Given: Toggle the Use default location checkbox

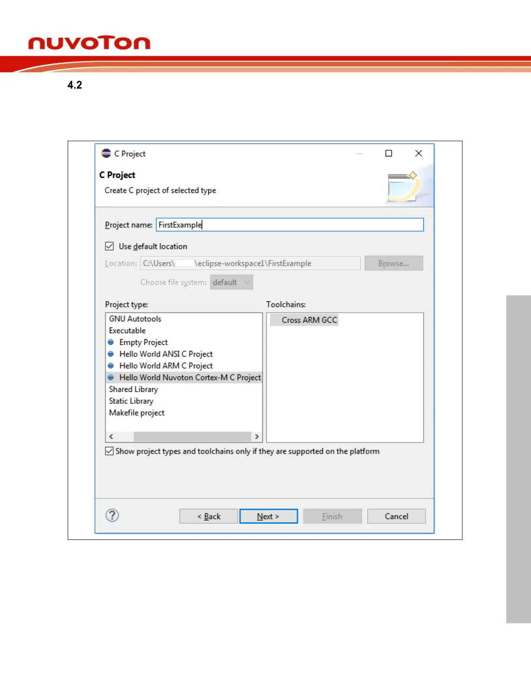Looking at the screenshot, I should [109, 246].
